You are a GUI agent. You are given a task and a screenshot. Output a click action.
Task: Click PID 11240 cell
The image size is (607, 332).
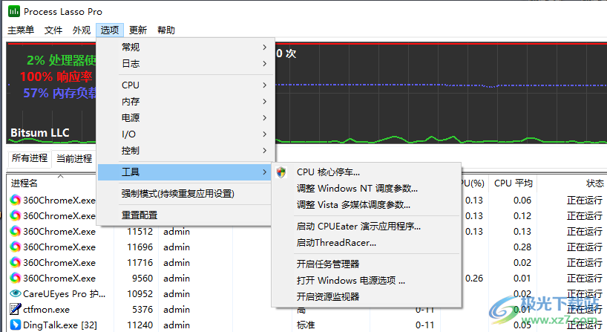140,325
